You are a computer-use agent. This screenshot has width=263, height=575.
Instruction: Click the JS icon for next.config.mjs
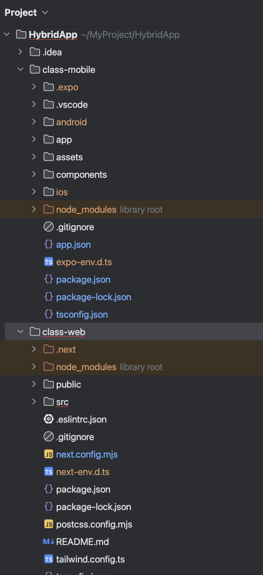coord(49,454)
